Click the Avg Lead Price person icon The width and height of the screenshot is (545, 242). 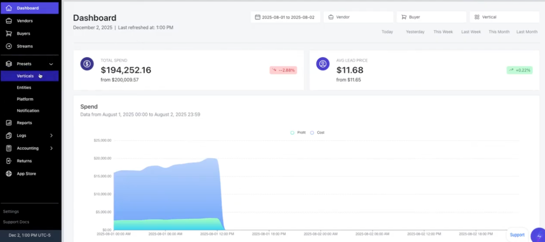click(x=323, y=64)
